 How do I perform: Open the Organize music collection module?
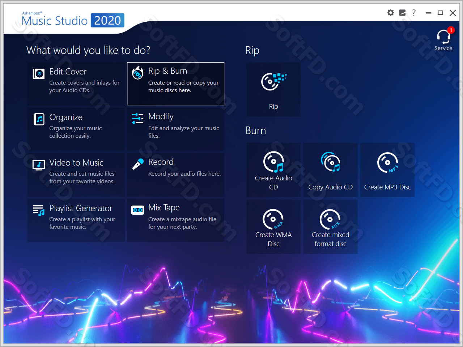click(x=76, y=129)
